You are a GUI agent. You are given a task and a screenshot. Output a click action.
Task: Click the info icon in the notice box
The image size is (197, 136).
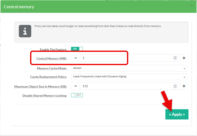click(25, 31)
